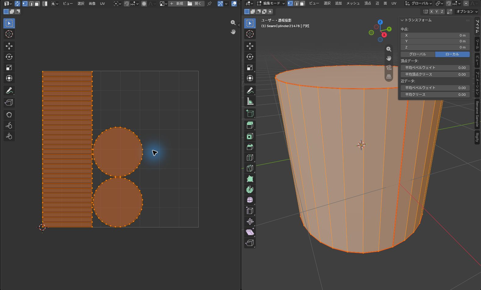Click 平均クリース slider under 辺データ

coord(435,95)
